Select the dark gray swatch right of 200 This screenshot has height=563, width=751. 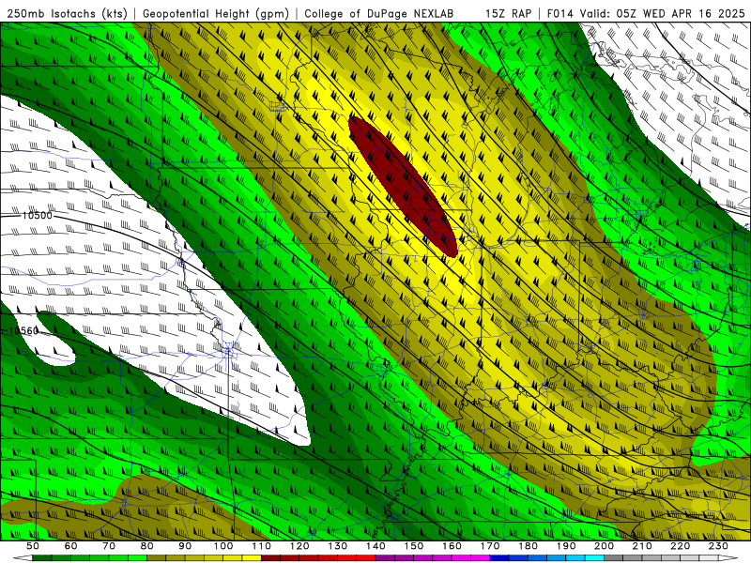pyautogui.click(x=614, y=558)
